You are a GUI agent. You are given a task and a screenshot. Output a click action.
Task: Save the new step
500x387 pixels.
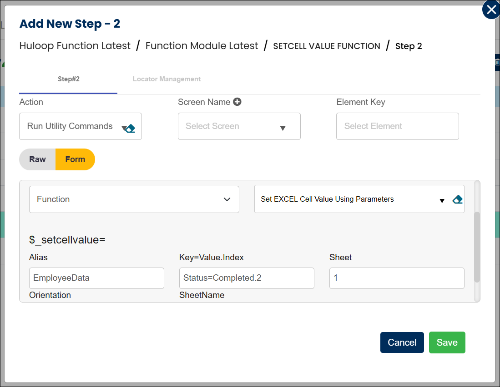tap(447, 342)
